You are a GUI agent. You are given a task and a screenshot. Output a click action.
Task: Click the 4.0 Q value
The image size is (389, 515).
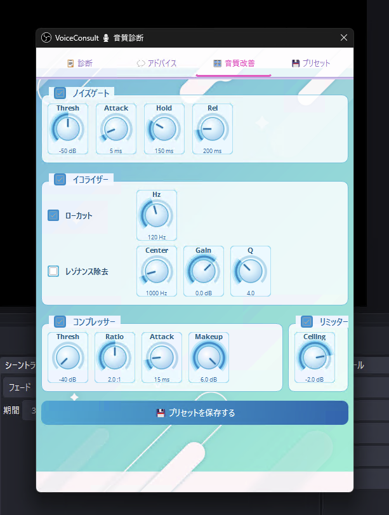[x=251, y=293]
